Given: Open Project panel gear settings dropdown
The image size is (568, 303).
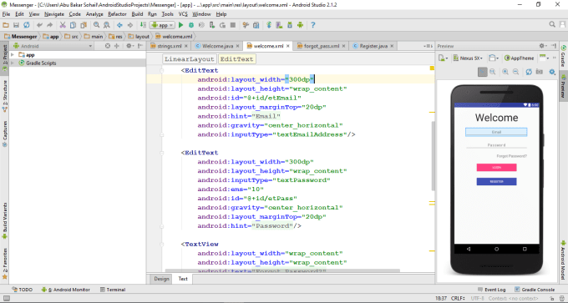Looking at the screenshot, I should pos(129,46).
